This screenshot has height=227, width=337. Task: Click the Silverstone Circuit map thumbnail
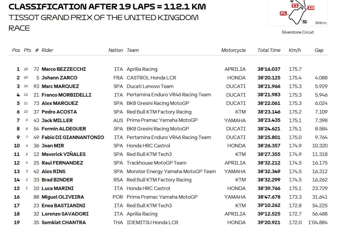(x=298, y=13)
